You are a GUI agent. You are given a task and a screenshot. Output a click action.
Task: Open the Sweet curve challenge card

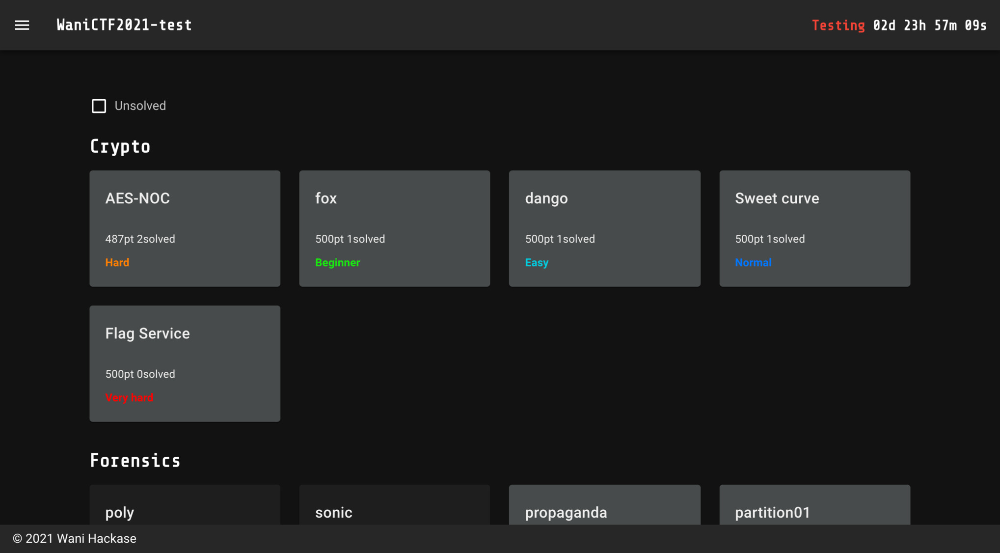pyautogui.click(x=814, y=228)
